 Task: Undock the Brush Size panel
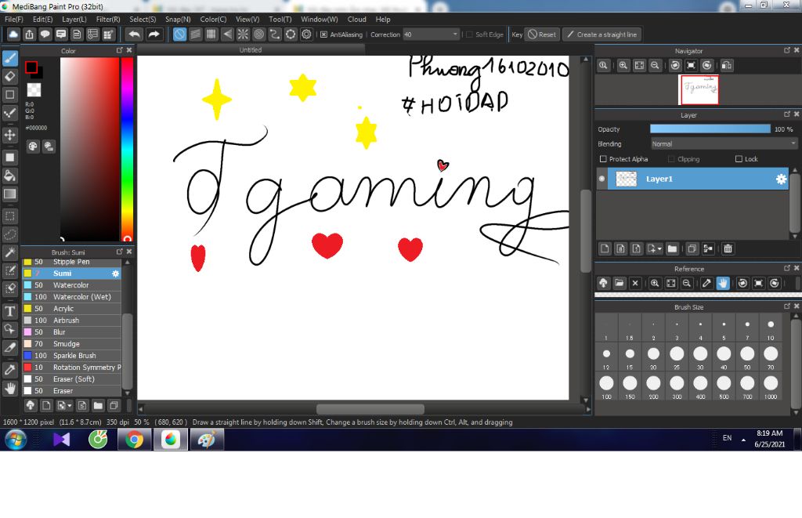point(787,306)
